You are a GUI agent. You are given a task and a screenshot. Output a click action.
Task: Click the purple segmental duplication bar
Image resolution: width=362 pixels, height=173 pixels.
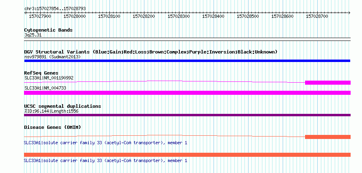pyautogui.click(x=187, y=115)
